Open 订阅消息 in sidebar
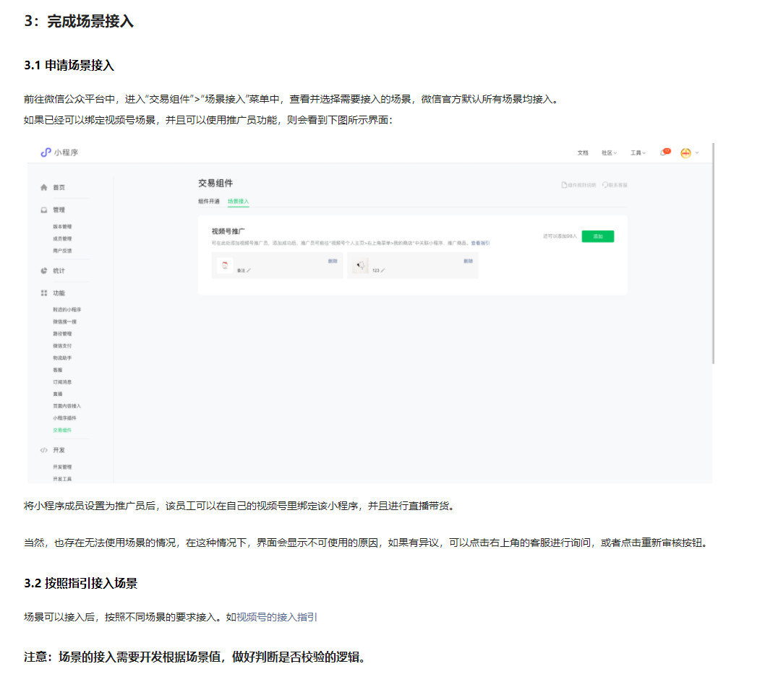778x682 pixels. (62, 381)
